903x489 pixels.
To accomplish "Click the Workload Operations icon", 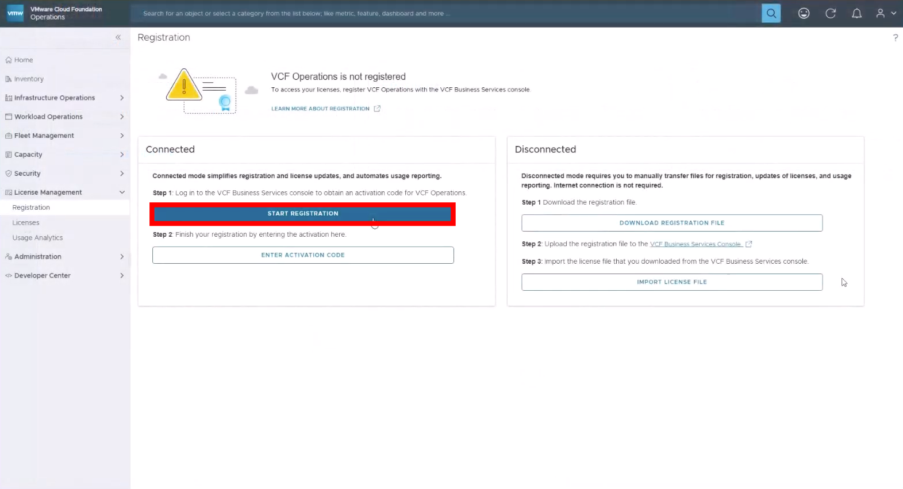I will pos(9,117).
